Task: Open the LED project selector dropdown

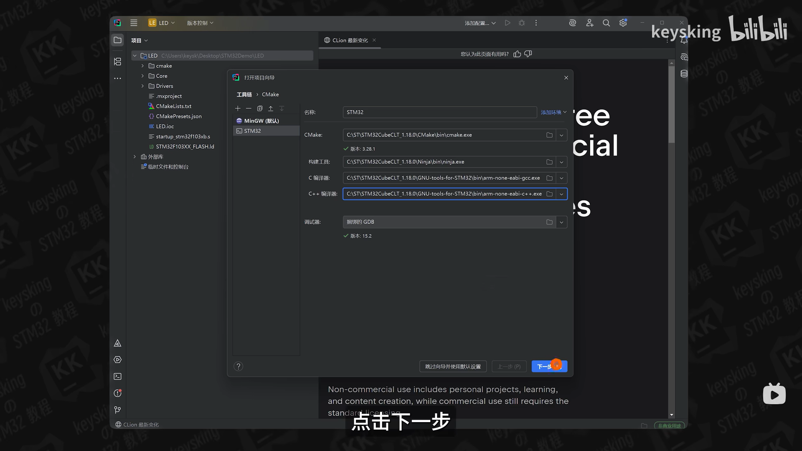Action: [162, 23]
